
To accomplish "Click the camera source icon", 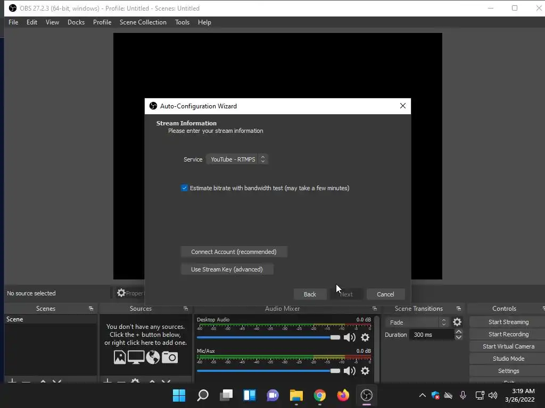I will click(x=170, y=358).
